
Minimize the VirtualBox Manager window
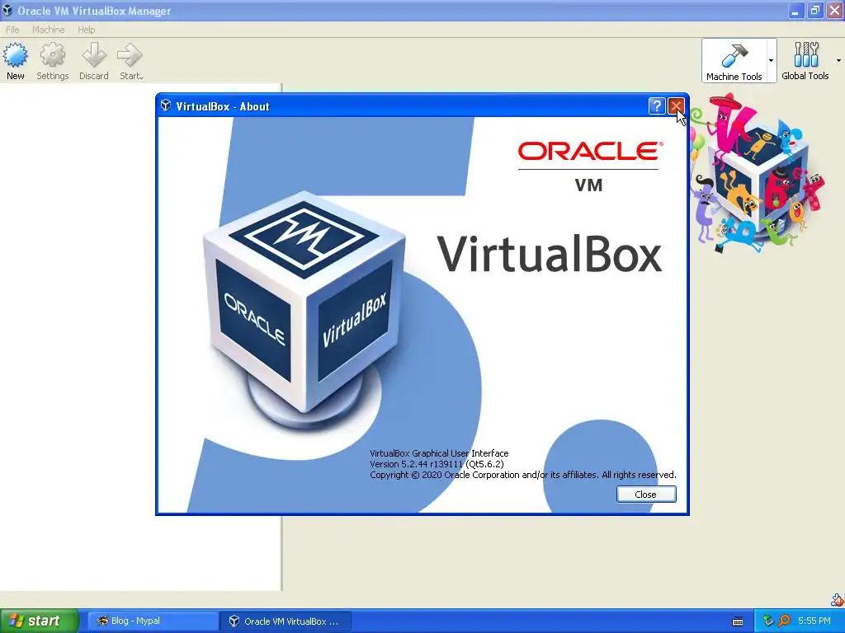(795, 11)
